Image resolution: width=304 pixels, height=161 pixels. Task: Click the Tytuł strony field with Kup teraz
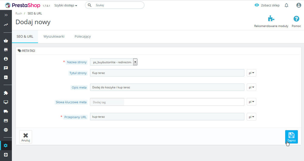pyautogui.click(x=167, y=73)
